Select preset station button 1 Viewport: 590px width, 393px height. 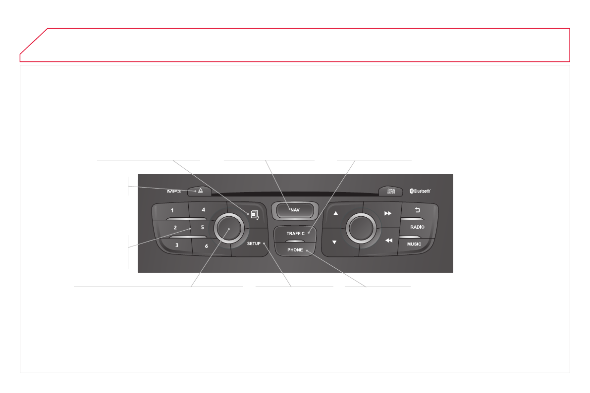pyautogui.click(x=172, y=210)
